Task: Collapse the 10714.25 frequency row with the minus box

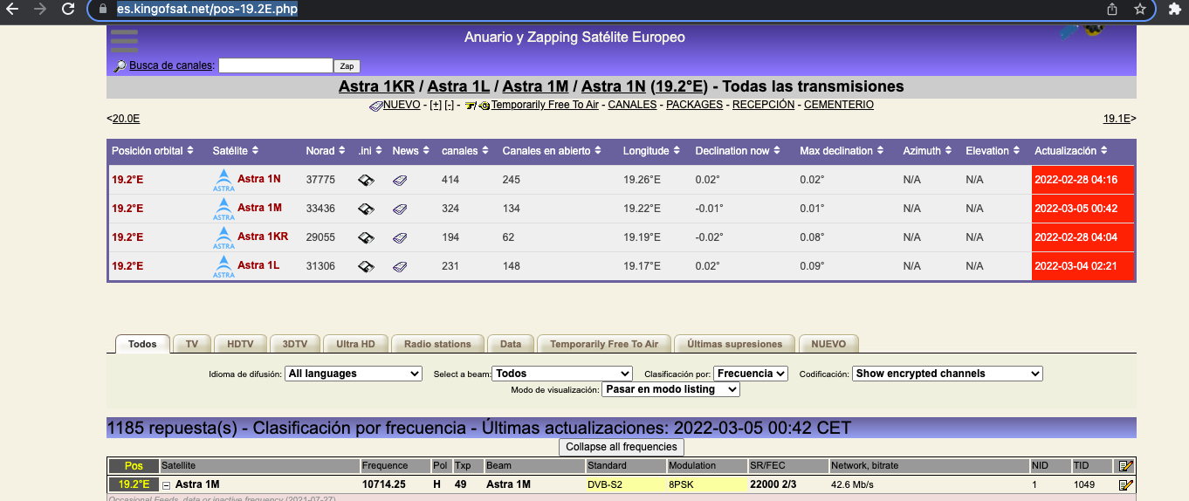Action: (x=166, y=484)
